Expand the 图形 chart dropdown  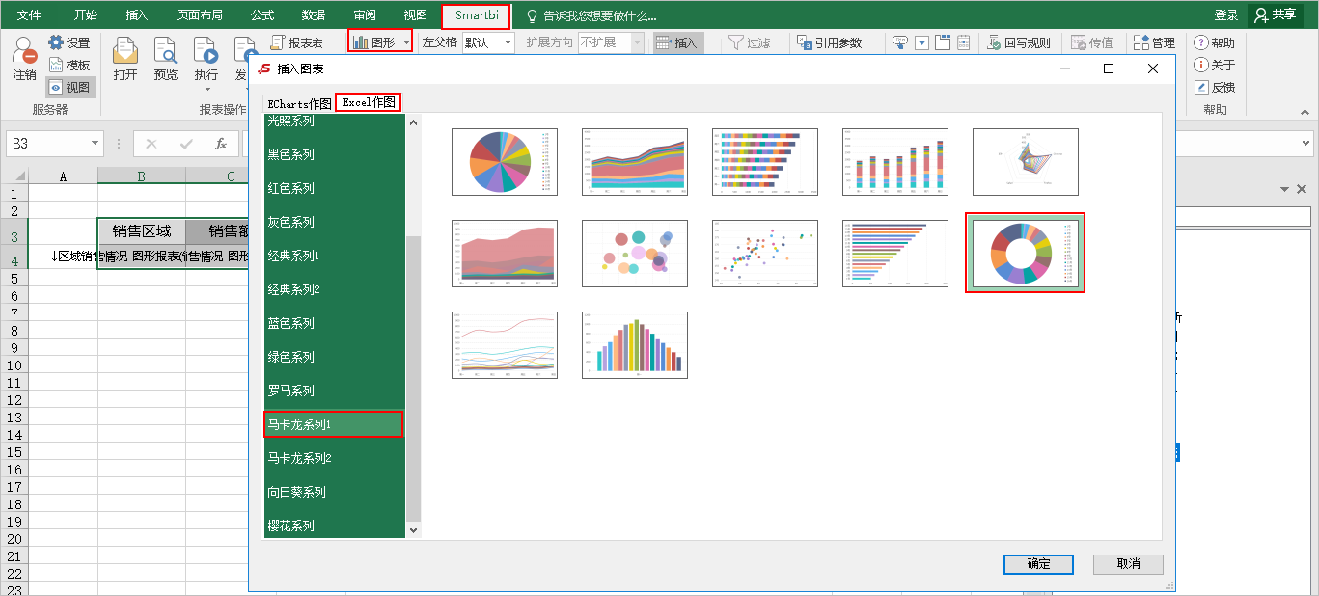407,42
